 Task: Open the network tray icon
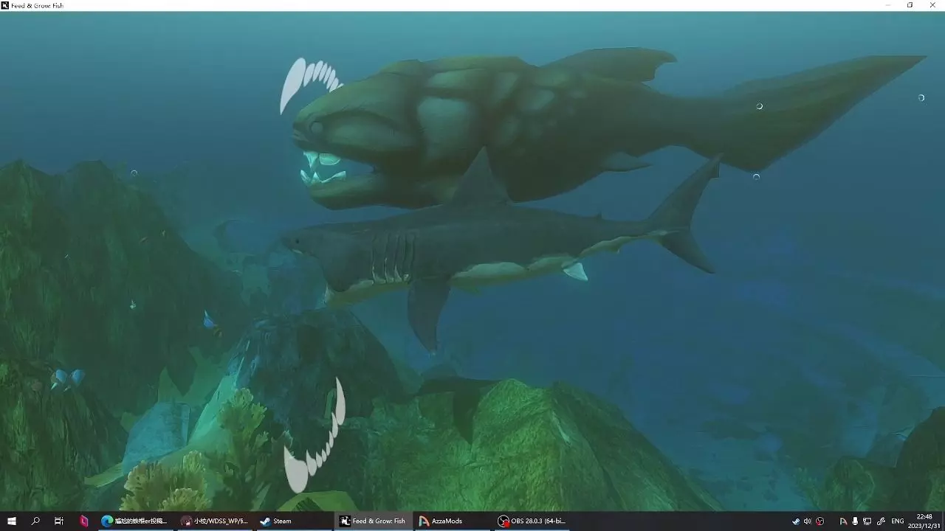tap(867, 521)
